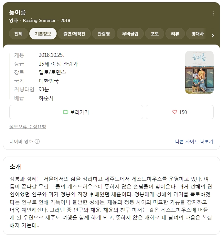This screenshot has height=237, width=223.
Task: Open the three-dot more options menu
Action: (213, 14)
